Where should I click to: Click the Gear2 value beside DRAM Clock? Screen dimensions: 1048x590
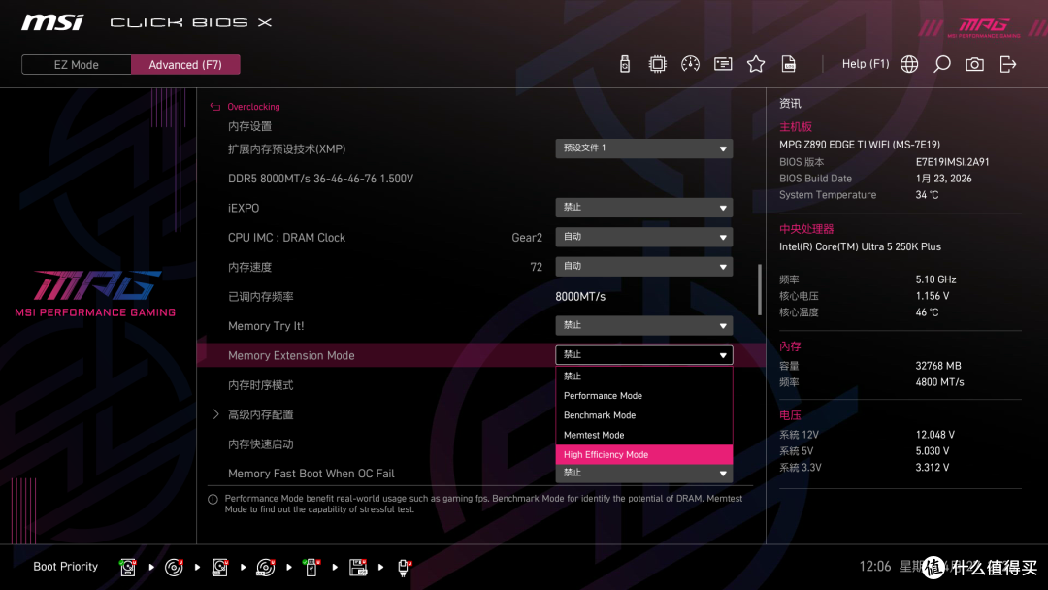tap(527, 237)
